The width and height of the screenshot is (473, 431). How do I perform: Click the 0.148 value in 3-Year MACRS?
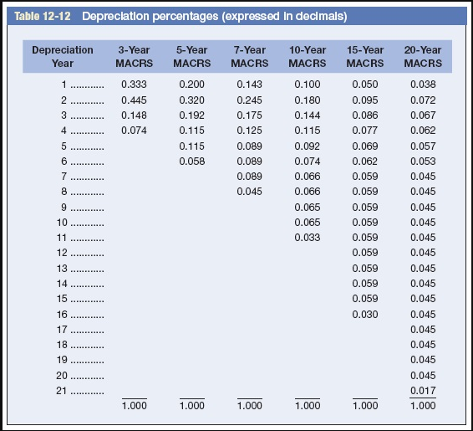[x=134, y=115]
